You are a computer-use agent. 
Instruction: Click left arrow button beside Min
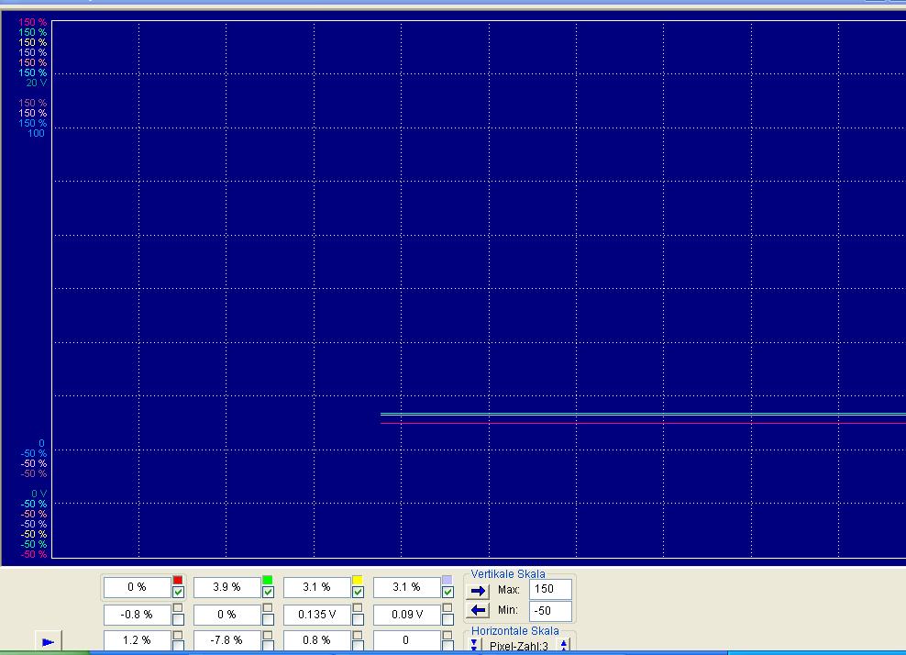(477, 610)
